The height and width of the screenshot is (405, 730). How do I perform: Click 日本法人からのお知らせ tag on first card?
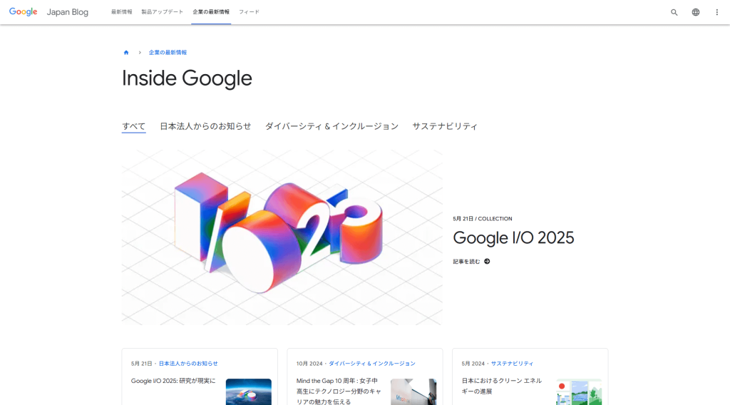coord(188,364)
